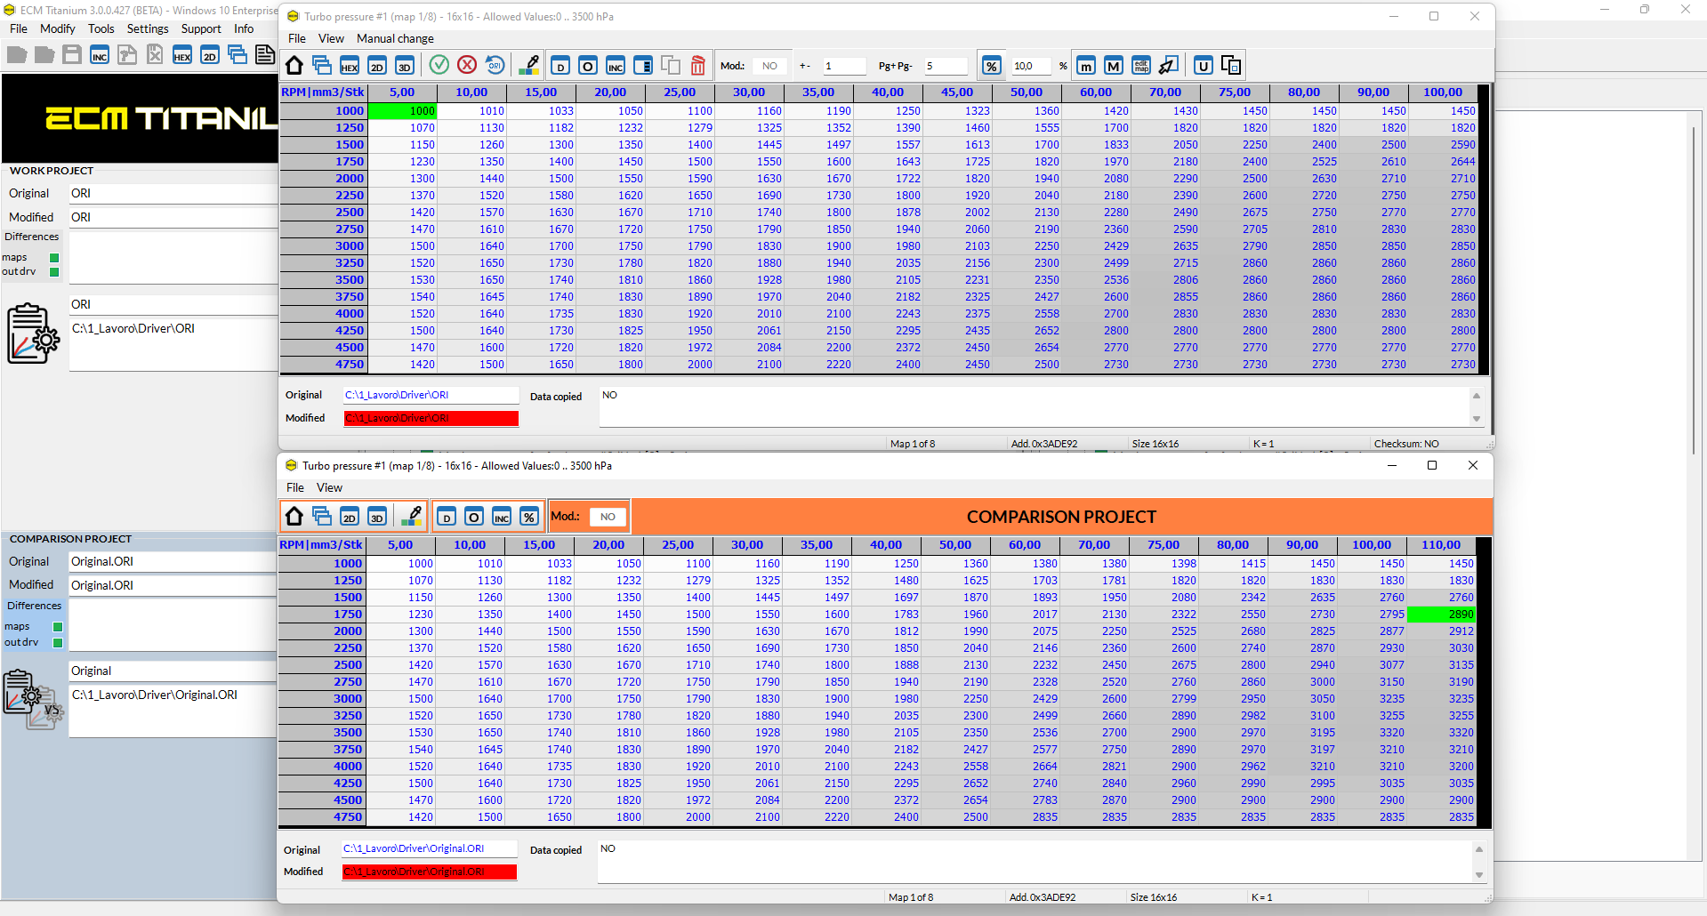Open View menu in comparison map window
1707x916 pixels.
(x=329, y=487)
